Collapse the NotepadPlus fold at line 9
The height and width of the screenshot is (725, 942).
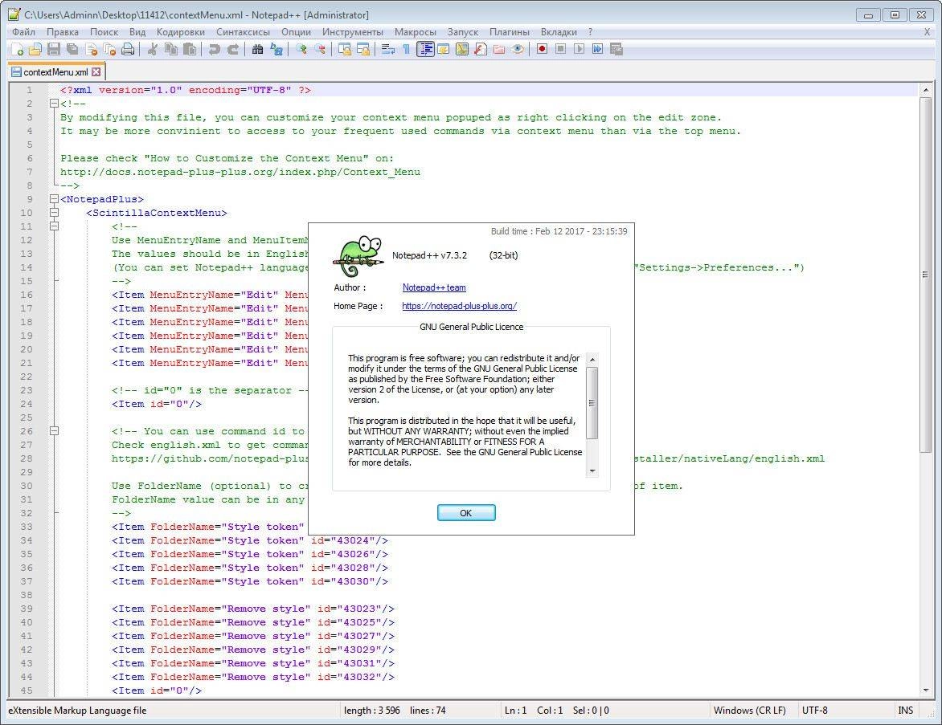point(54,198)
